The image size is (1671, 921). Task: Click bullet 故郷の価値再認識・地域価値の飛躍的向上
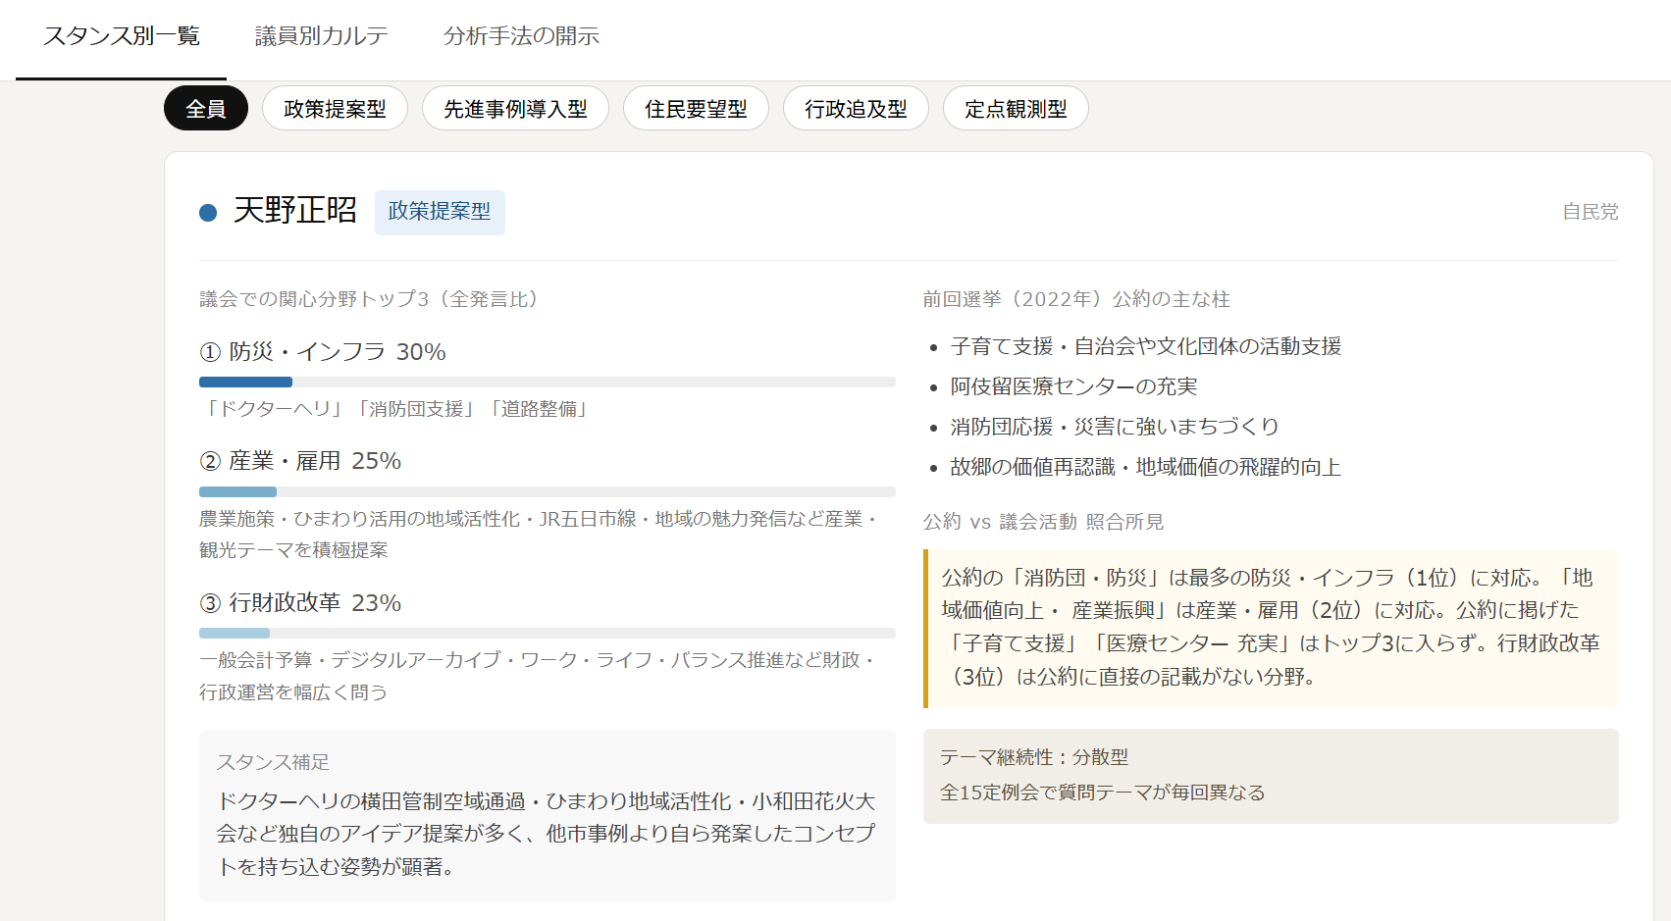tap(1145, 467)
